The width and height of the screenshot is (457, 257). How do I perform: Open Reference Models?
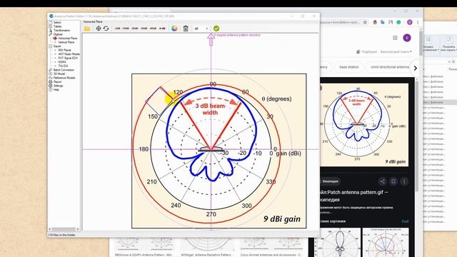(x=64, y=78)
